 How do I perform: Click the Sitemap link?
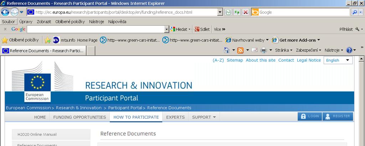coord(235,60)
